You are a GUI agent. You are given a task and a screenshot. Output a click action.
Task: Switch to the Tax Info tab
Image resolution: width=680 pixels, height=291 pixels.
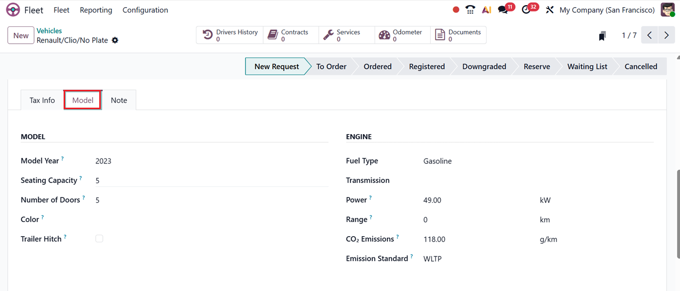[42, 100]
